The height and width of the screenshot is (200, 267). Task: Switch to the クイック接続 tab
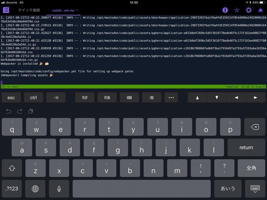(x=29, y=10)
